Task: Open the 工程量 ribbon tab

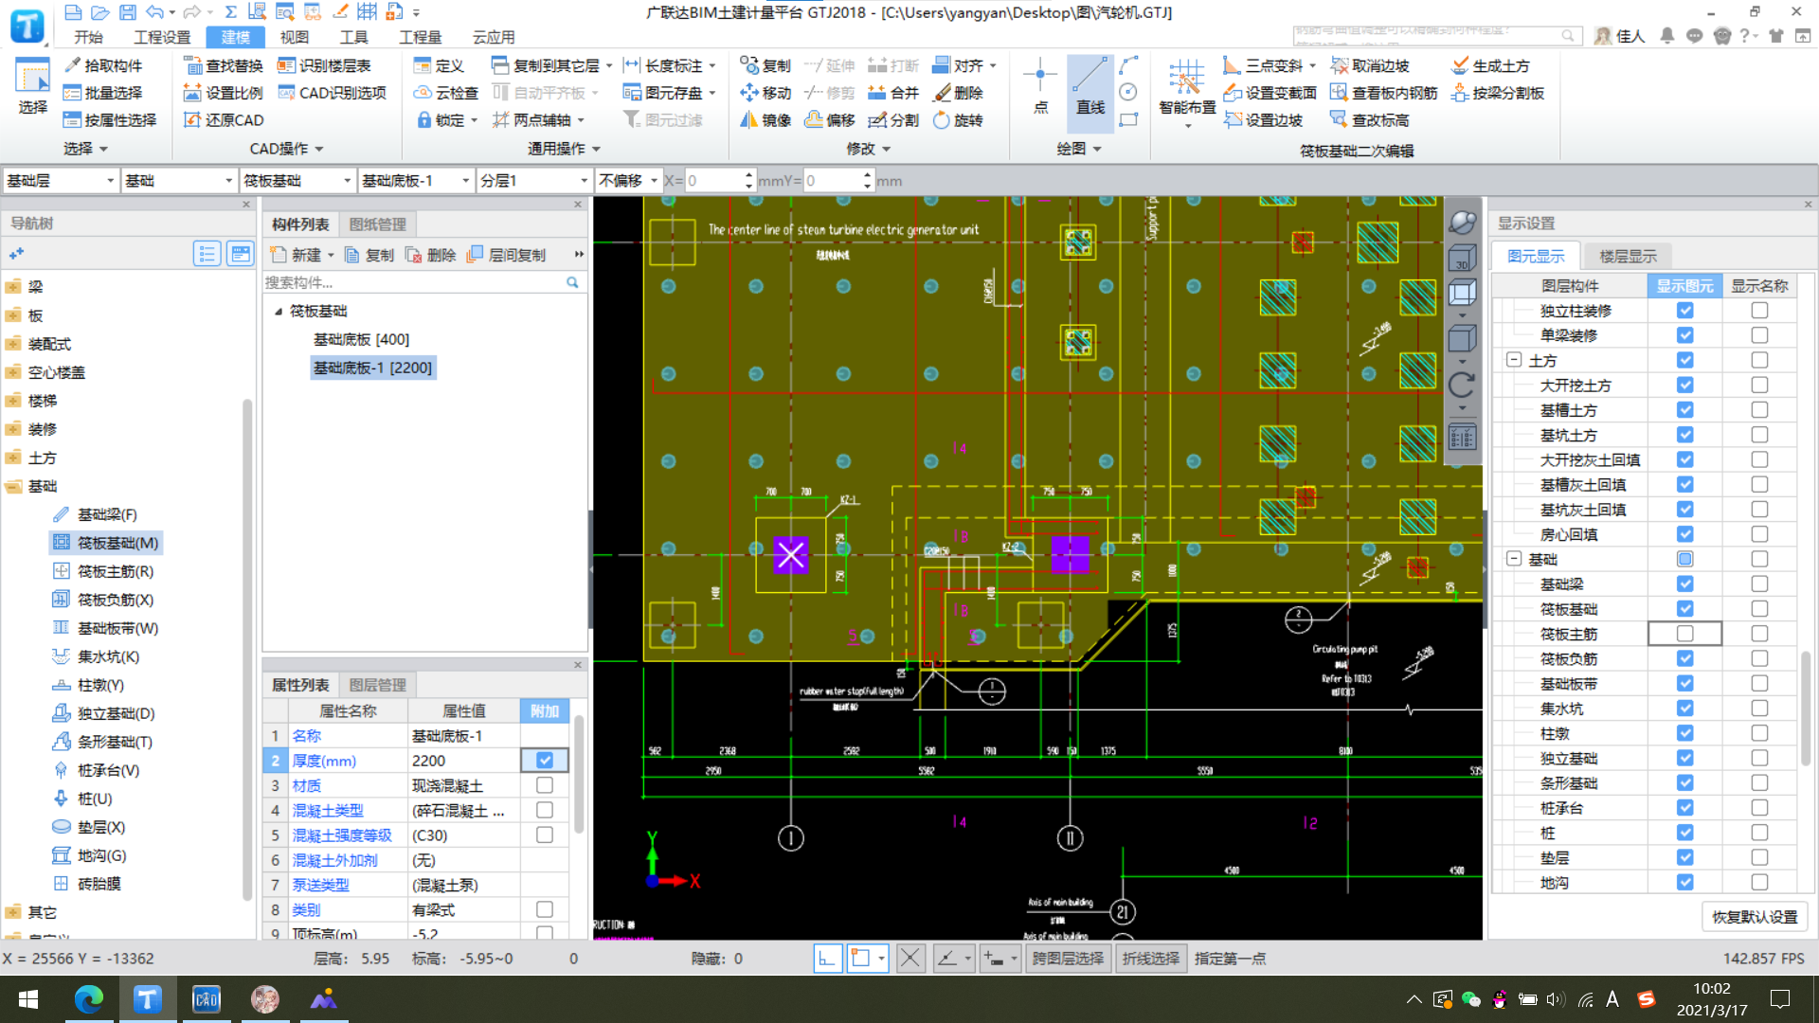Action: tap(420, 37)
